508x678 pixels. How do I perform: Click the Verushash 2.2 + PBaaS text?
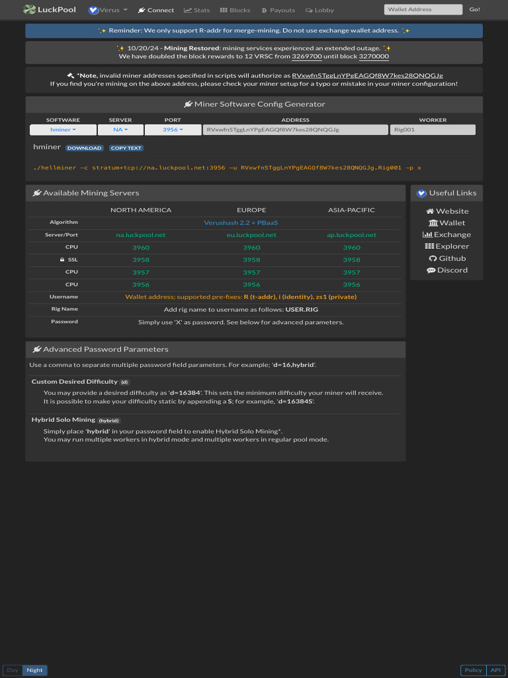[241, 222]
